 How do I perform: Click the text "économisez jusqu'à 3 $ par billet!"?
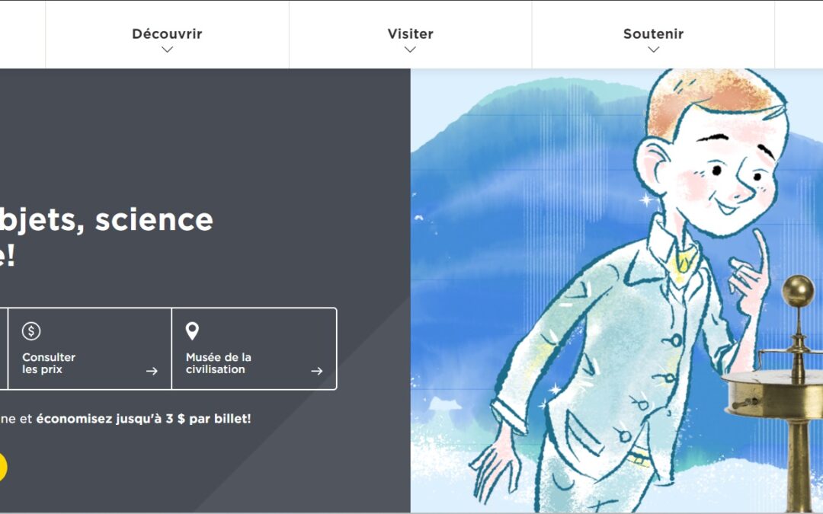pos(143,419)
